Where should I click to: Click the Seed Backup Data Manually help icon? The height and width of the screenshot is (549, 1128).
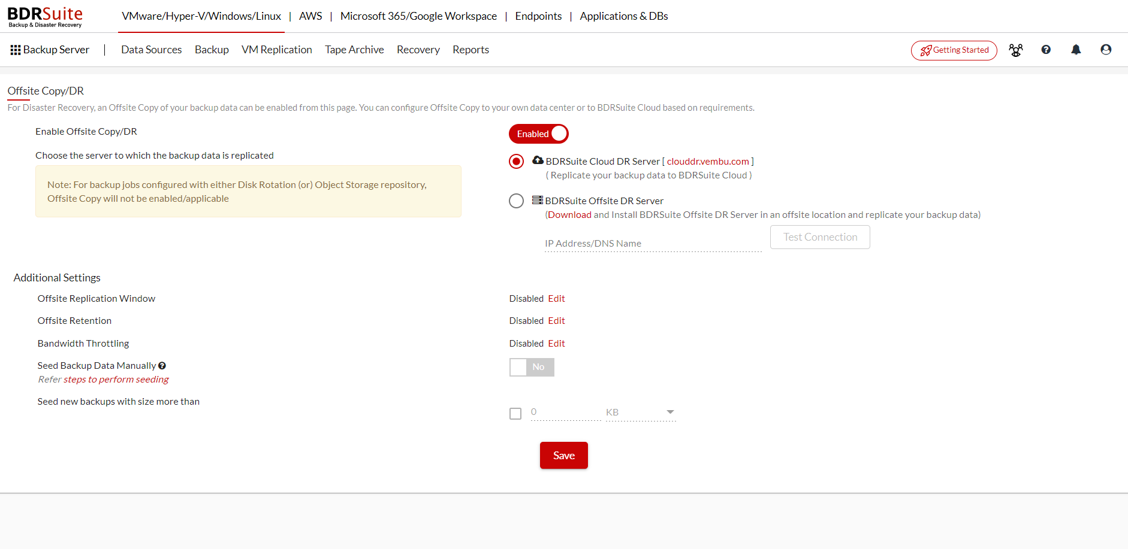[x=162, y=366]
